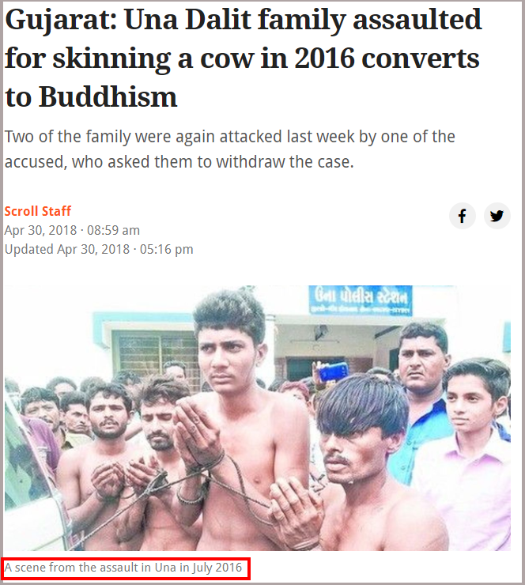Click the blue police station signboard in photo
This screenshot has height=585, width=525.
point(361,300)
